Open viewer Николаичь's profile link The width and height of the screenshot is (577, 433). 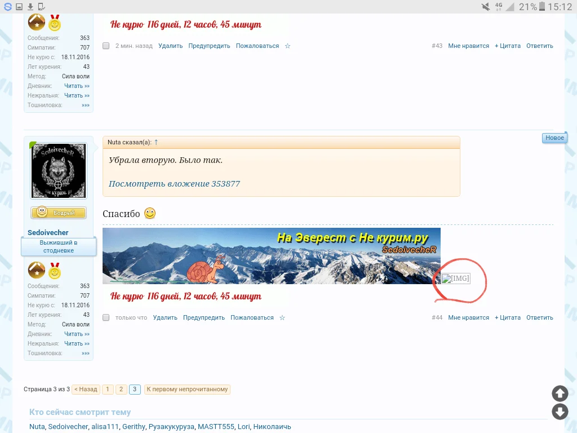(x=272, y=426)
